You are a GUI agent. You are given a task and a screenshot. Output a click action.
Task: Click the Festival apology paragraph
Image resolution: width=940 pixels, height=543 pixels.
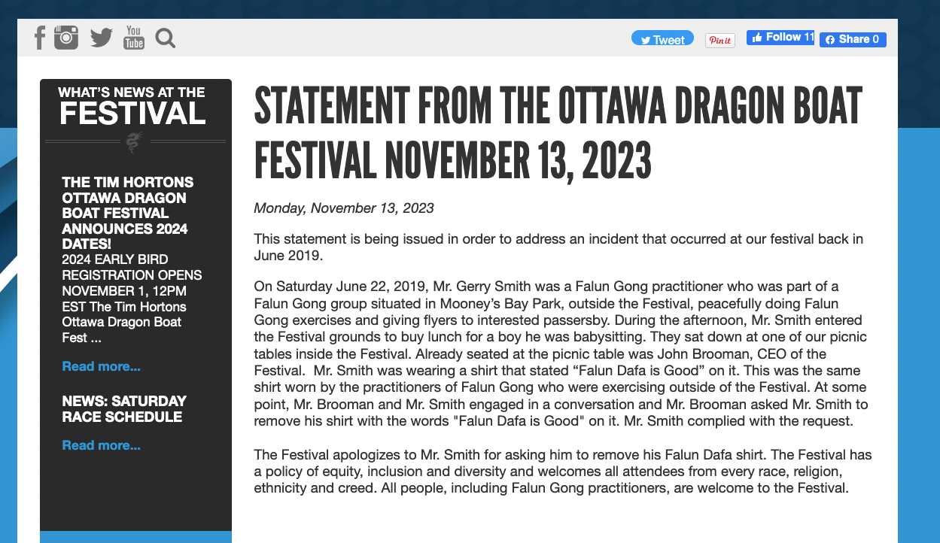[x=562, y=472]
